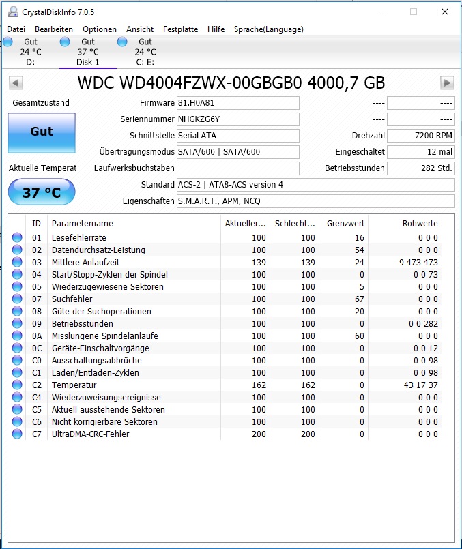
Task: Click status orb for Wiederzugewiesene Sektoren
Action: pos(17,286)
